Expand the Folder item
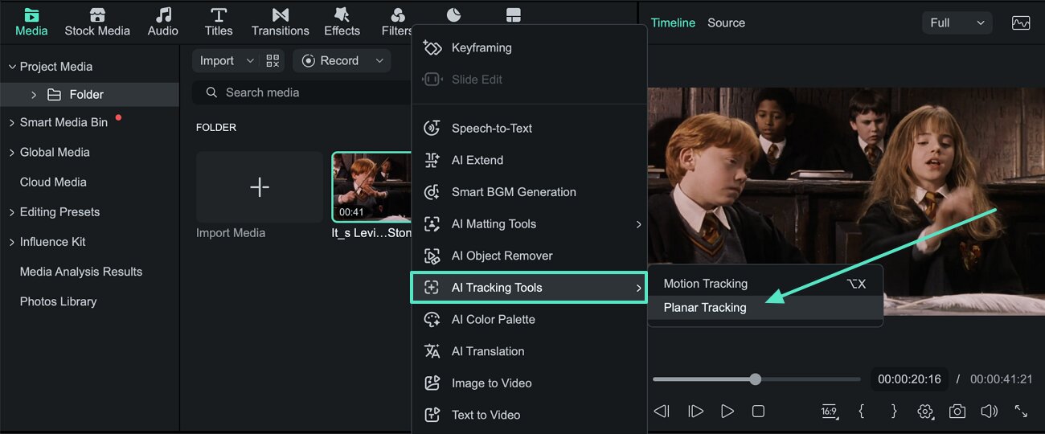1045x434 pixels. (x=34, y=95)
